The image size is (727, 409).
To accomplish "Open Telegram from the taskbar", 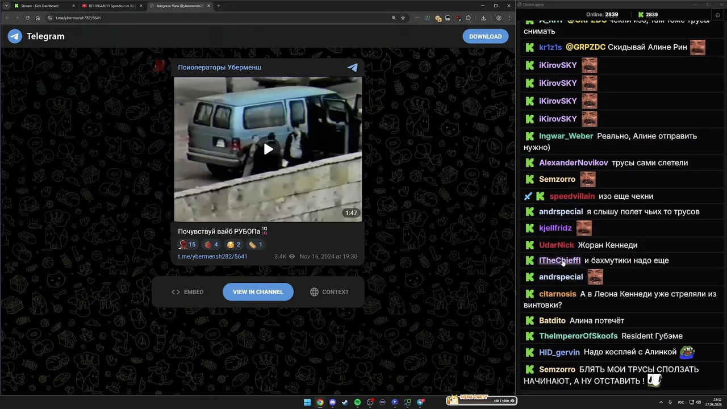I will pyautogui.click(x=420, y=402).
